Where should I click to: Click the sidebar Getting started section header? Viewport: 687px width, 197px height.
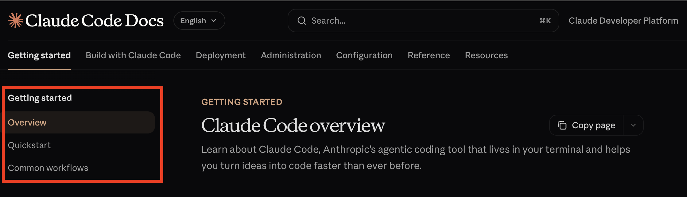click(x=40, y=98)
